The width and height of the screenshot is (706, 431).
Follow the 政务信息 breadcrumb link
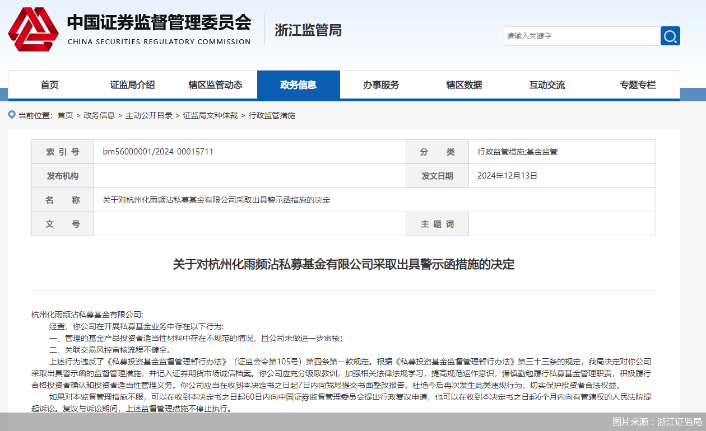pyautogui.click(x=99, y=115)
